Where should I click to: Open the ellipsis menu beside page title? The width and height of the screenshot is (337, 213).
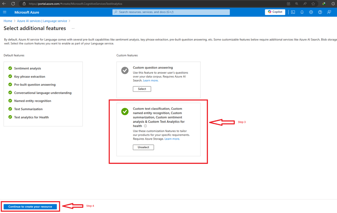click(73, 28)
